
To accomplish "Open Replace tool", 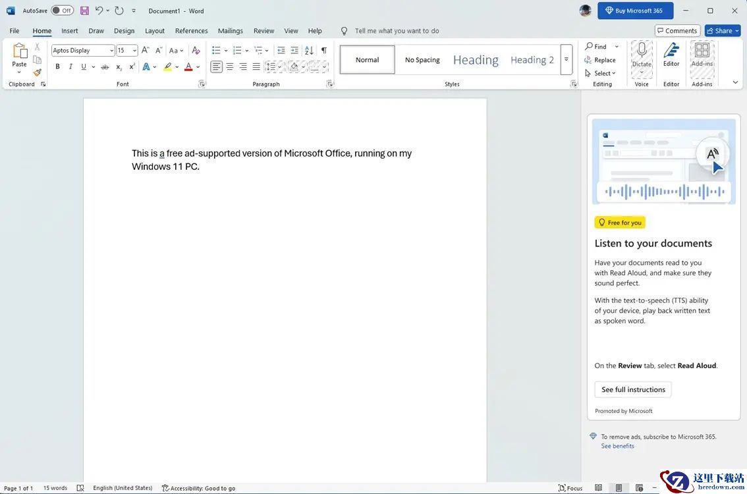I will pyautogui.click(x=600, y=60).
